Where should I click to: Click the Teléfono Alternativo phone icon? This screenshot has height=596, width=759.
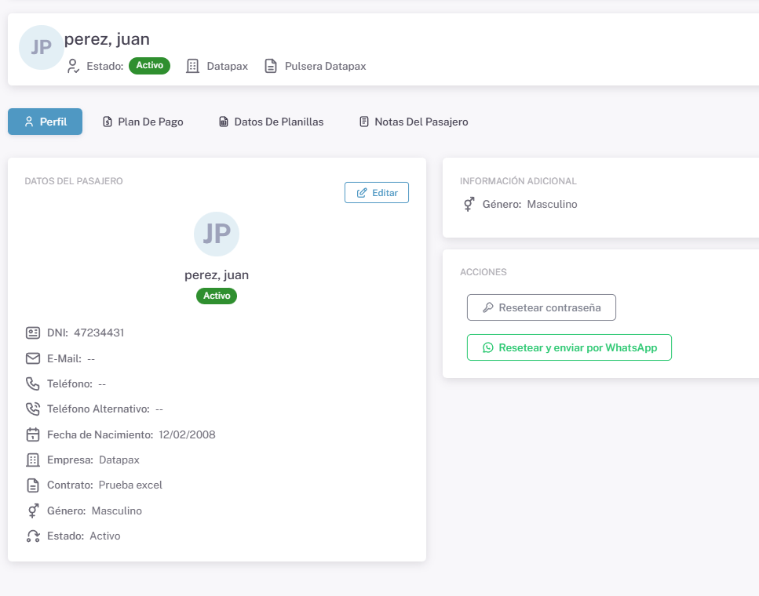(x=33, y=409)
